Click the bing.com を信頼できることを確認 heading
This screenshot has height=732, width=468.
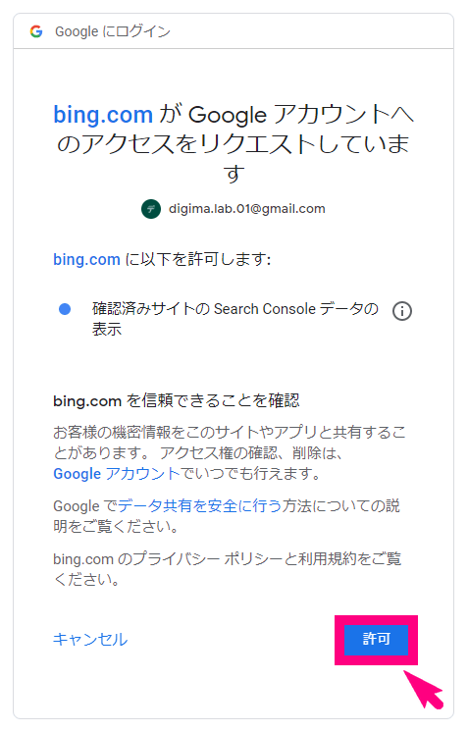pyautogui.click(x=177, y=400)
